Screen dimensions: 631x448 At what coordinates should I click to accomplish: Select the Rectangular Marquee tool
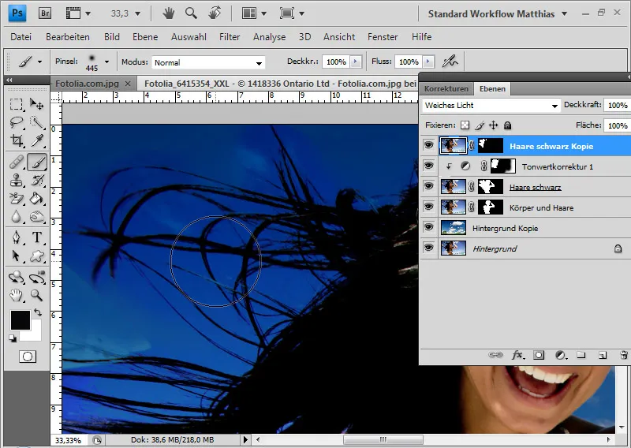(x=16, y=105)
